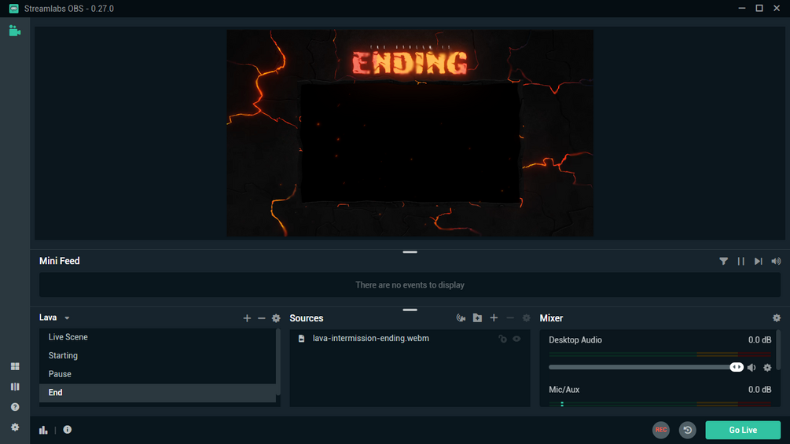Click the Mixer panel scrollbar
Image resolution: width=790 pixels, height=444 pixels.
pyautogui.click(x=779, y=350)
